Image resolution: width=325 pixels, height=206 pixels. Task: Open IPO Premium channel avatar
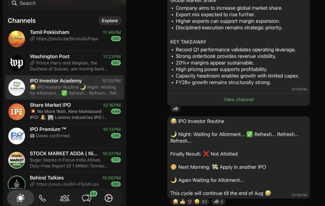click(x=17, y=136)
